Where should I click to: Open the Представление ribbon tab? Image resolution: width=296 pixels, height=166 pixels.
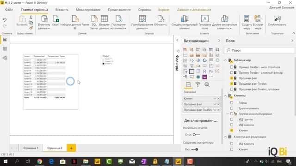119,10
